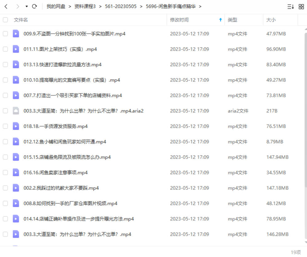307x257 pixels.
Task: Click video icon of 008.8.如何找到一手的厂家 file
Action: 16,203
